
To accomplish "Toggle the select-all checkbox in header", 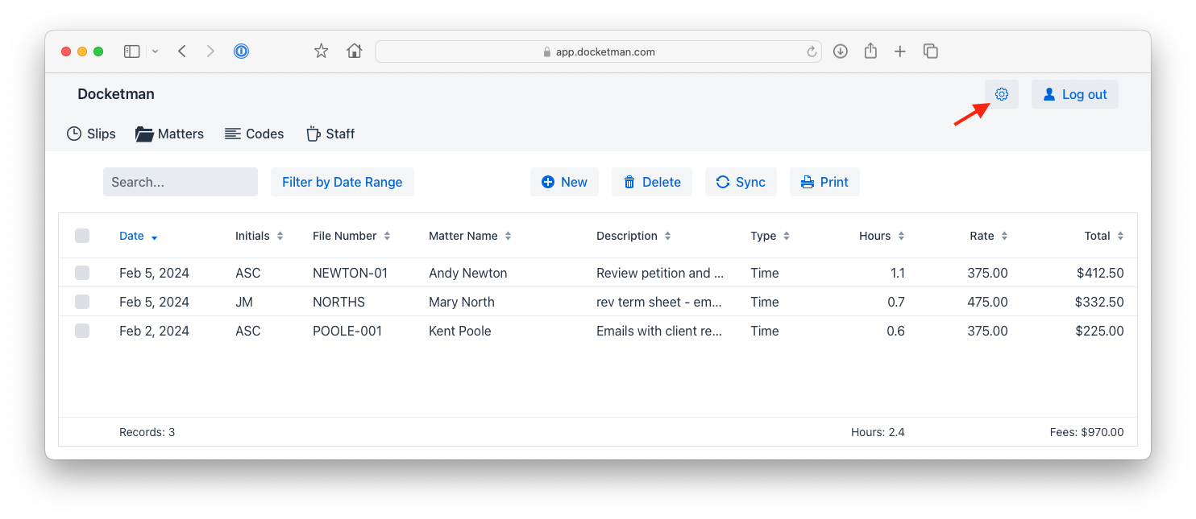I will pos(82,236).
